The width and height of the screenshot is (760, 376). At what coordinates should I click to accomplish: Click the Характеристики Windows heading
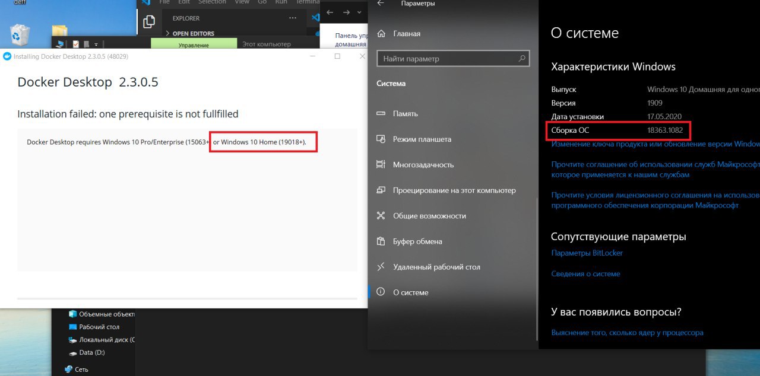coord(613,66)
